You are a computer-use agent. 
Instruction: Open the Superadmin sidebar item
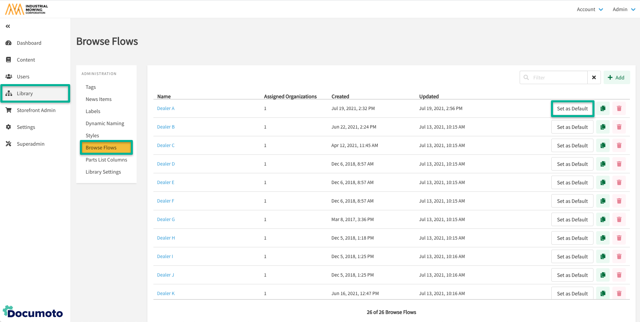pos(31,144)
